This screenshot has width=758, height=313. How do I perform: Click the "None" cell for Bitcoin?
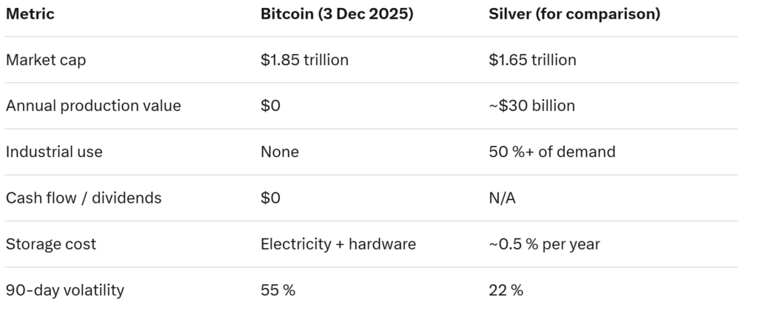280,152
